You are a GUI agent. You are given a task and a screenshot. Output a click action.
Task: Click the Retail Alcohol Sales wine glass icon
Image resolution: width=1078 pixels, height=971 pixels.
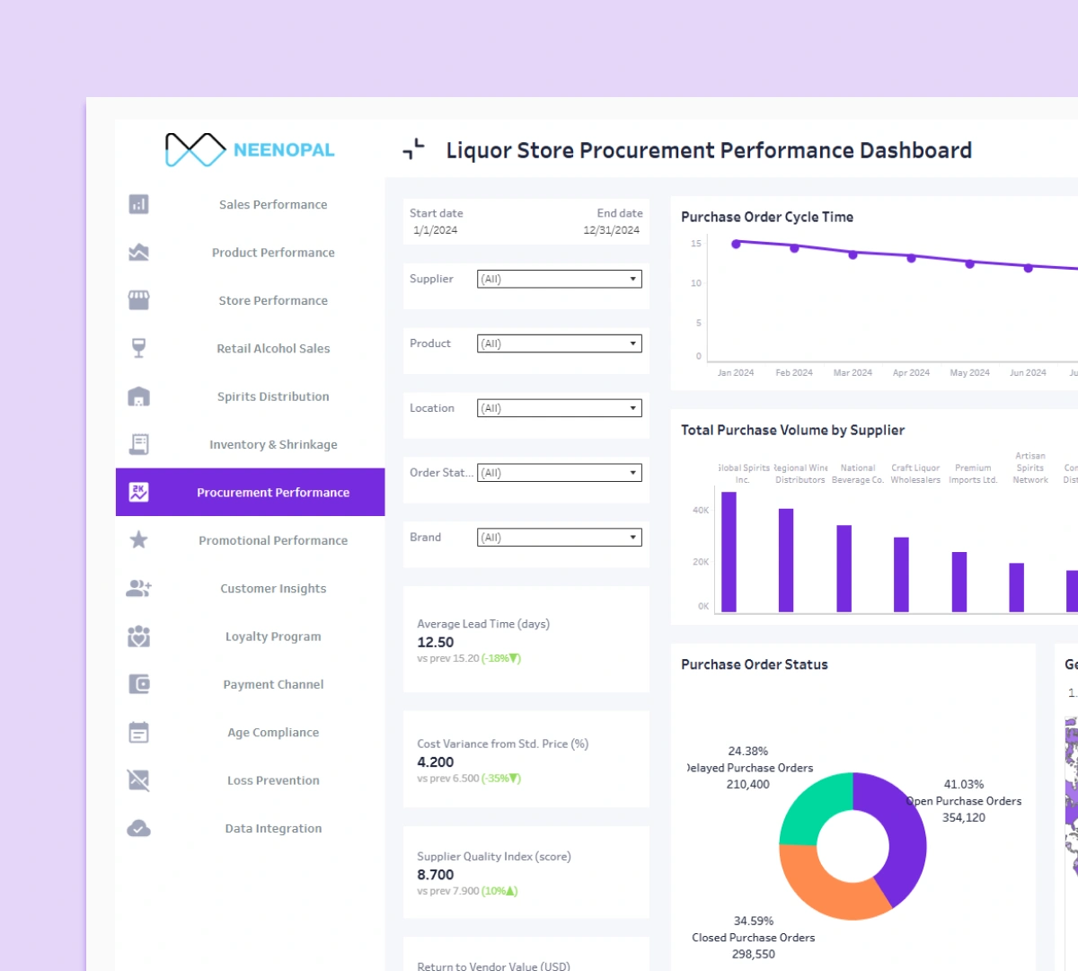pos(139,348)
